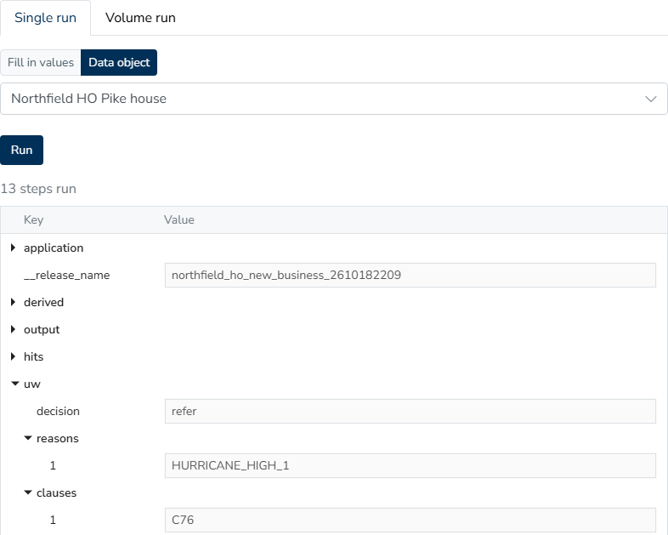The height and width of the screenshot is (535, 668).
Task: Open the Volume run tab
Action: (x=140, y=18)
